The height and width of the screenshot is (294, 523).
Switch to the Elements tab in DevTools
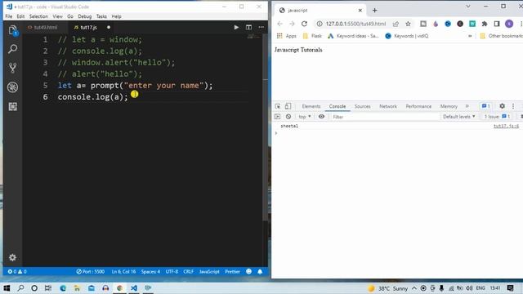(x=311, y=106)
